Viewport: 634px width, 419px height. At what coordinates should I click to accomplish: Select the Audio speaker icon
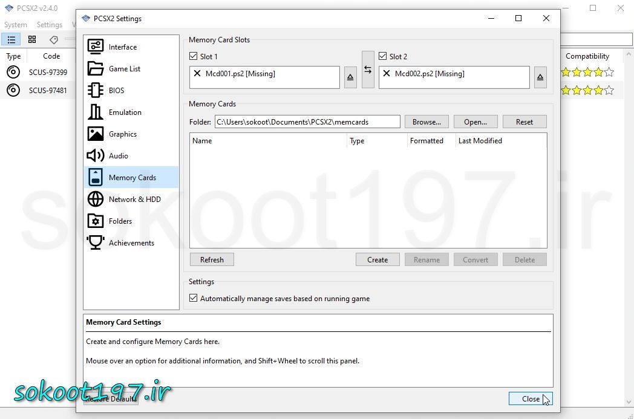click(96, 155)
